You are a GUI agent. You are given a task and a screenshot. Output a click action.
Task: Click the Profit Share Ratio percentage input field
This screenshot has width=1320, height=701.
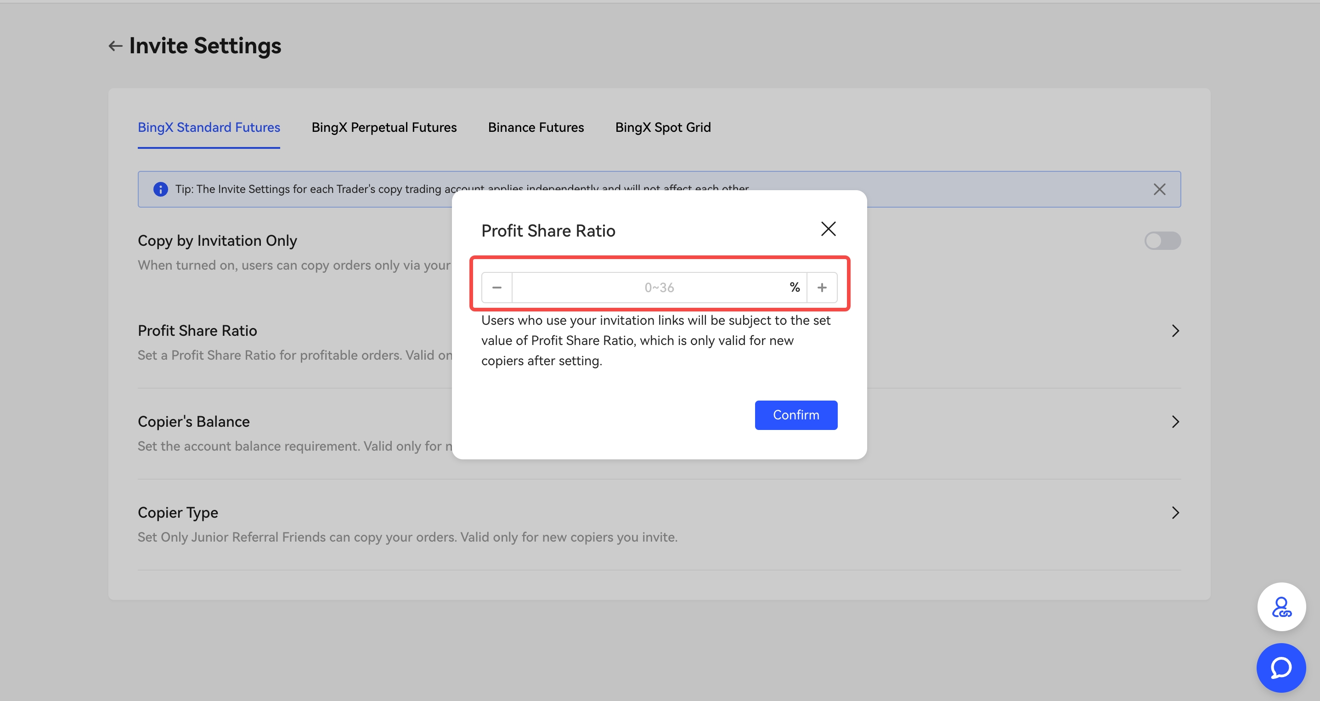pyautogui.click(x=659, y=286)
